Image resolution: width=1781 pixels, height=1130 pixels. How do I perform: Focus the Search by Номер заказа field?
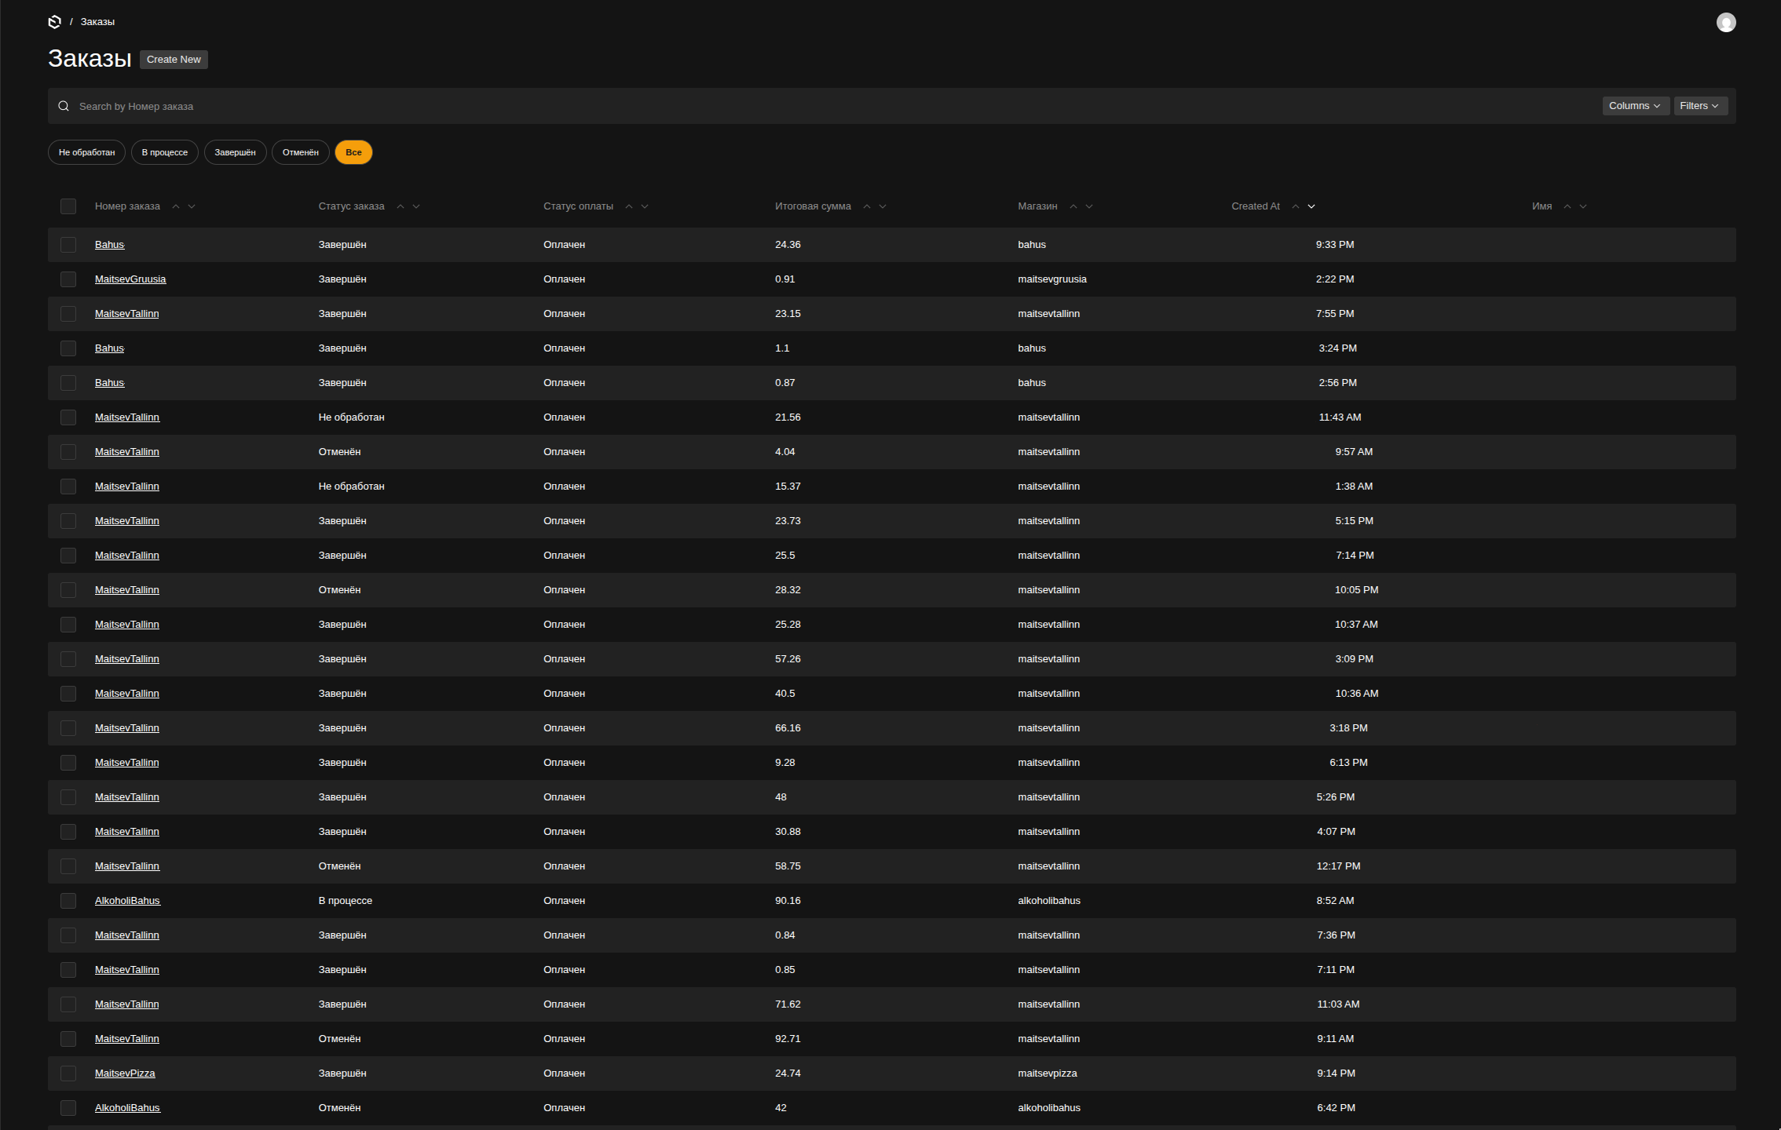pyautogui.click(x=832, y=106)
